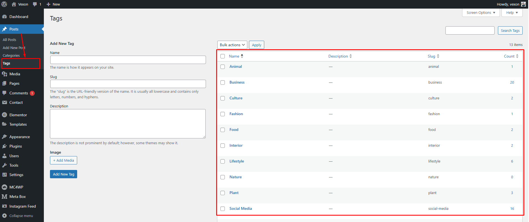
Task: Check the Animal tag checkbox
Action: [x=223, y=67]
